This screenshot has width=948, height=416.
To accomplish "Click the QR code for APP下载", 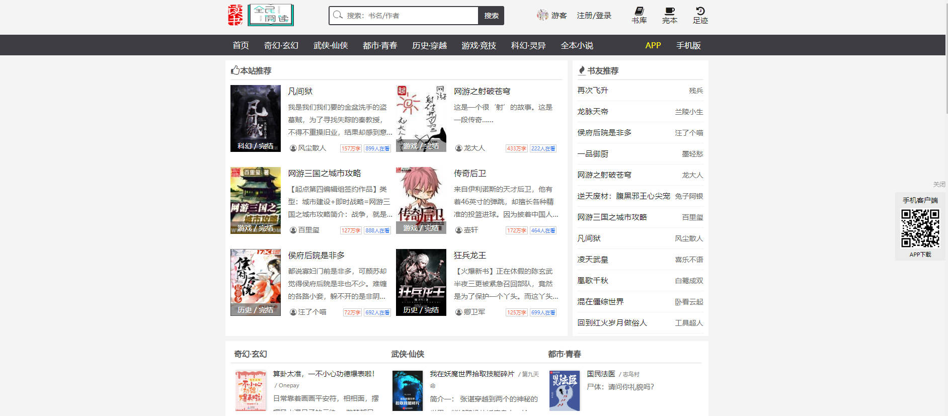I will pyautogui.click(x=920, y=228).
